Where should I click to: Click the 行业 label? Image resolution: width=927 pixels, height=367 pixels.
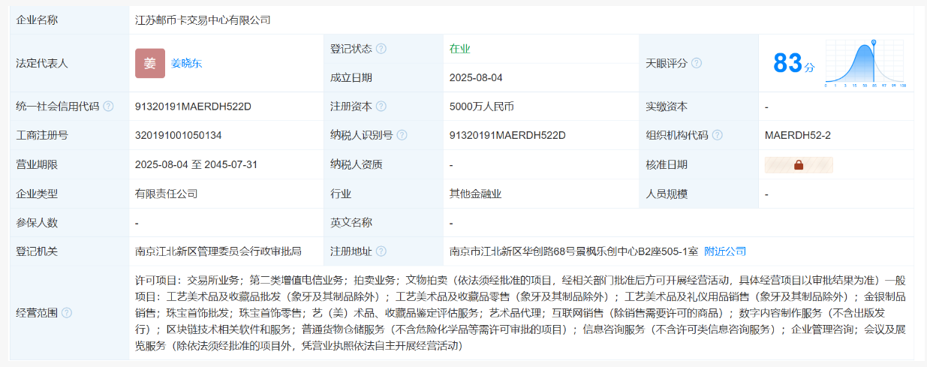[341, 194]
